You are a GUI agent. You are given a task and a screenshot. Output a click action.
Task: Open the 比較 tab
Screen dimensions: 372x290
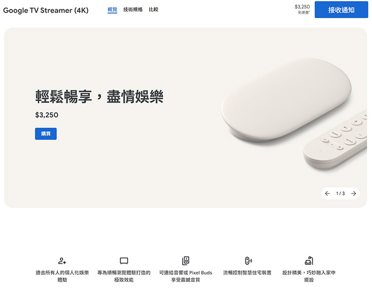153,10
